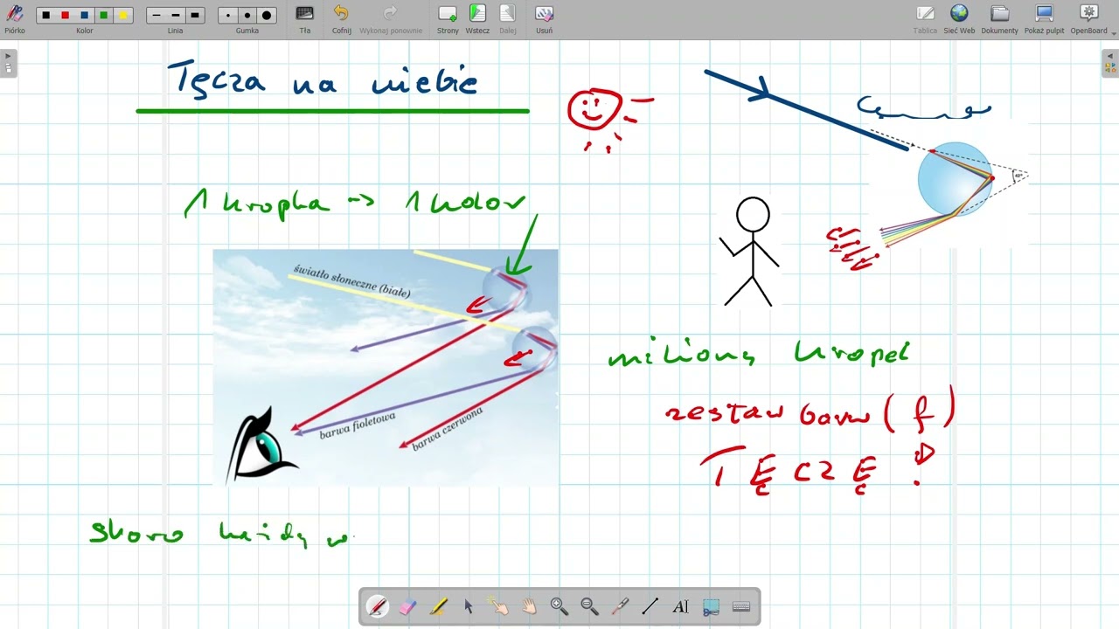Expand the left pages side panel
The height and width of the screenshot is (629, 1119).
(x=8, y=63)
